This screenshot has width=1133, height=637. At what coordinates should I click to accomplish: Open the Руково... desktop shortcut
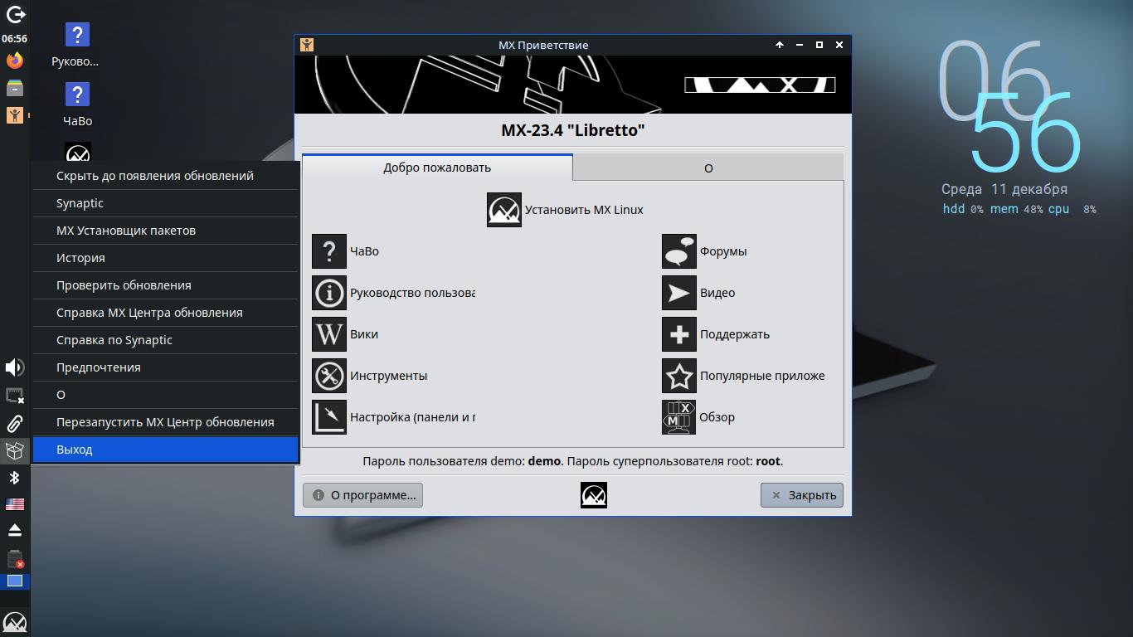click(x=76, y=45)
